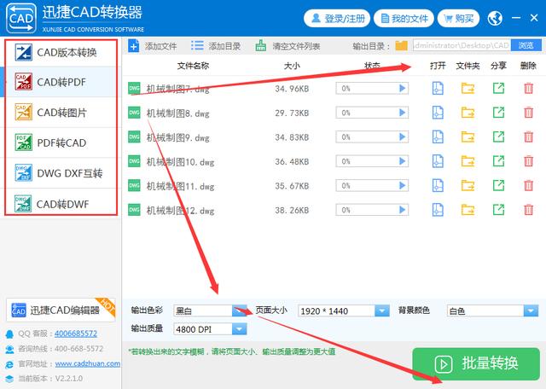Viewport: 546px width, 389px height.
Task: Click 添加目录 to add a folder
Action: pyautogui.click(x=216, y=46)
